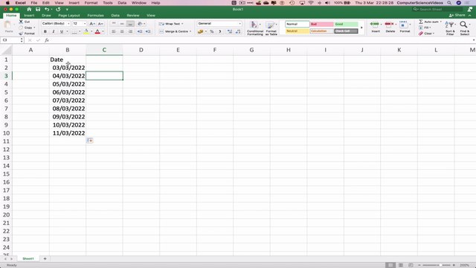This screenshot has height=268, width=476.
Task: Open the Data ribbon tab
Action: (x=115, y=16)
